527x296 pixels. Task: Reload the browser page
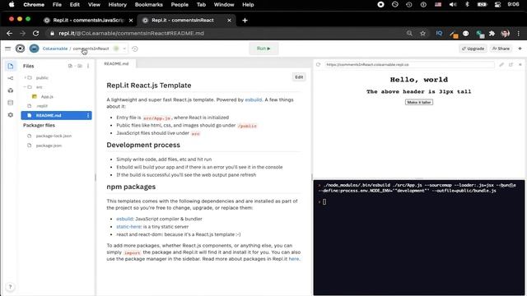(35, 33)
